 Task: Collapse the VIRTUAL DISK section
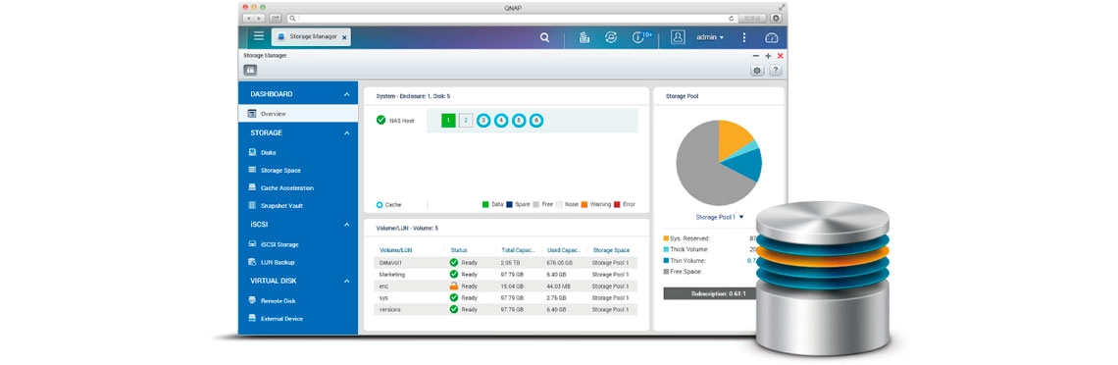tap(346, 281)
